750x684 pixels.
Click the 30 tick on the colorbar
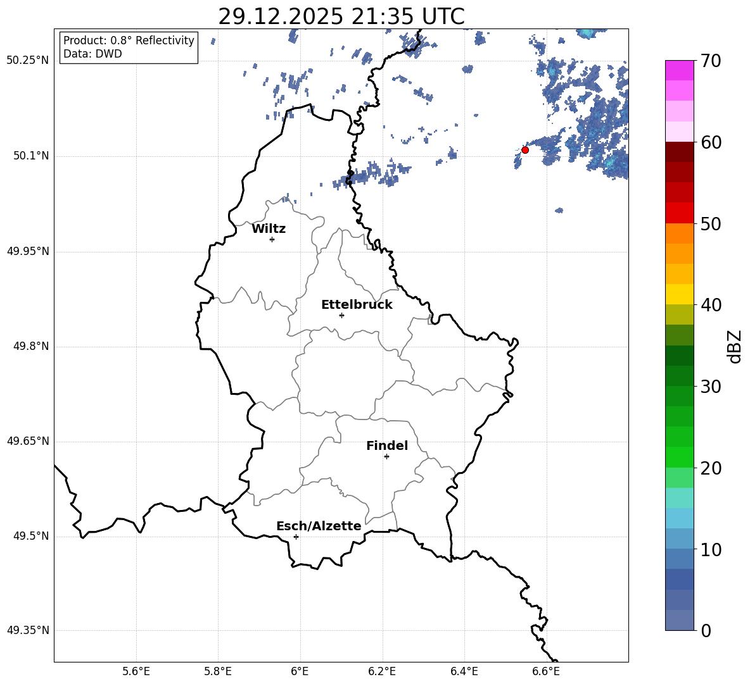coord(711,387)
